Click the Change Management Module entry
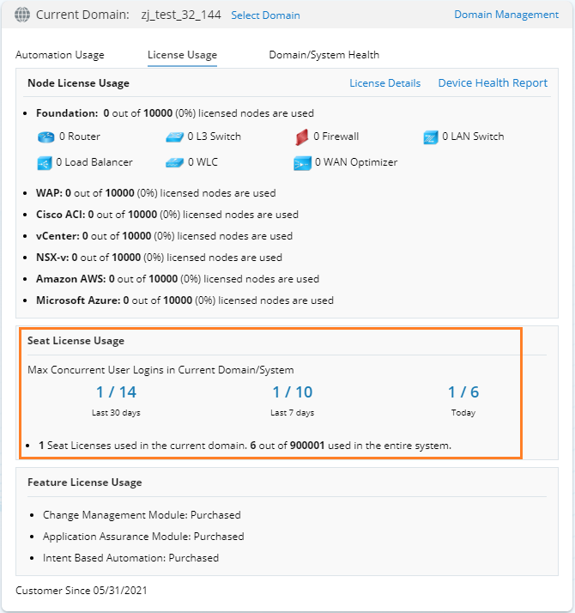The height and width of the screenshot is (613, 575). pos(142,515)
